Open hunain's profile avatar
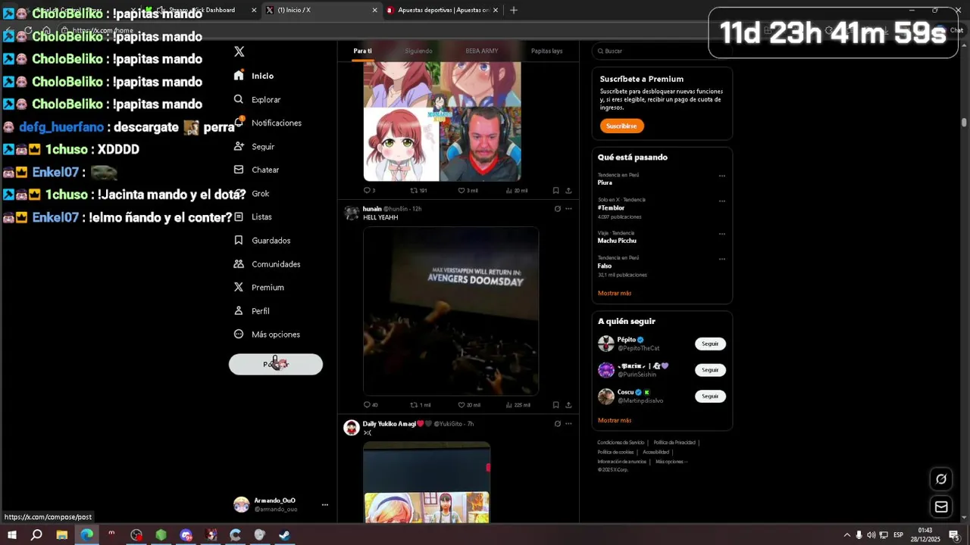The height and width of the screenshot is (545, 970). [352, 213]
